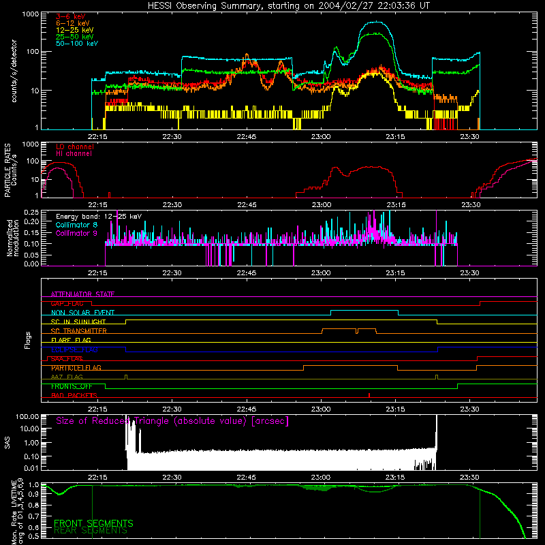Click 22:45 tick on modulation plot

(x=247, y=273)
